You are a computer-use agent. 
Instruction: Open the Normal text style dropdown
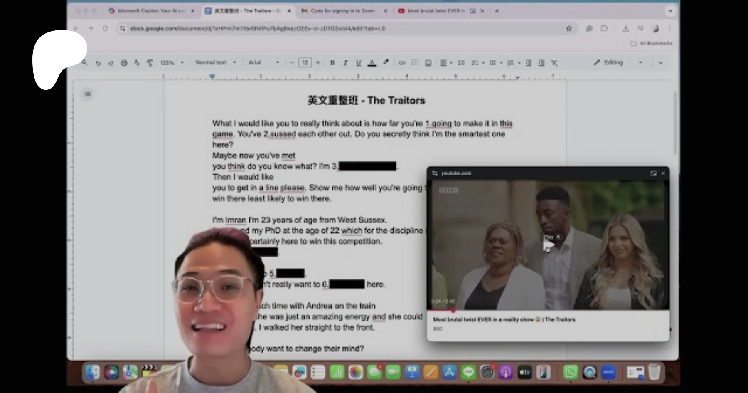(215, 62)
